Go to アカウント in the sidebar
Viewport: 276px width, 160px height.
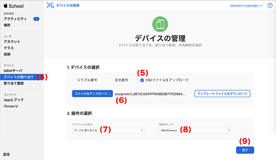coord(12,41)
